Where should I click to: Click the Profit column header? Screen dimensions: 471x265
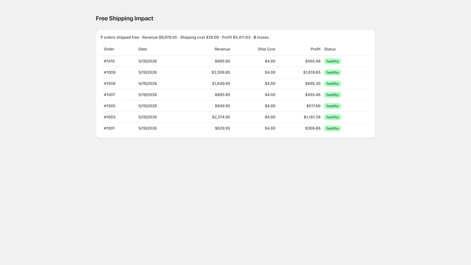(x=316, y=49)
